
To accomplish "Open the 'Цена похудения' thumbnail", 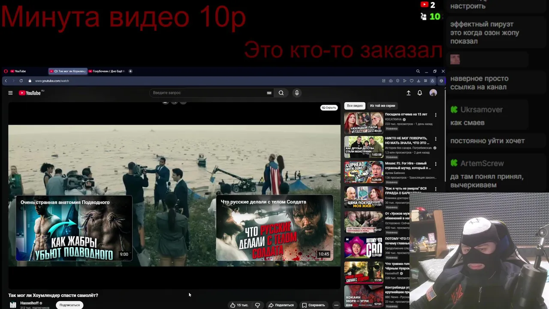I will [x=364, y=197].
